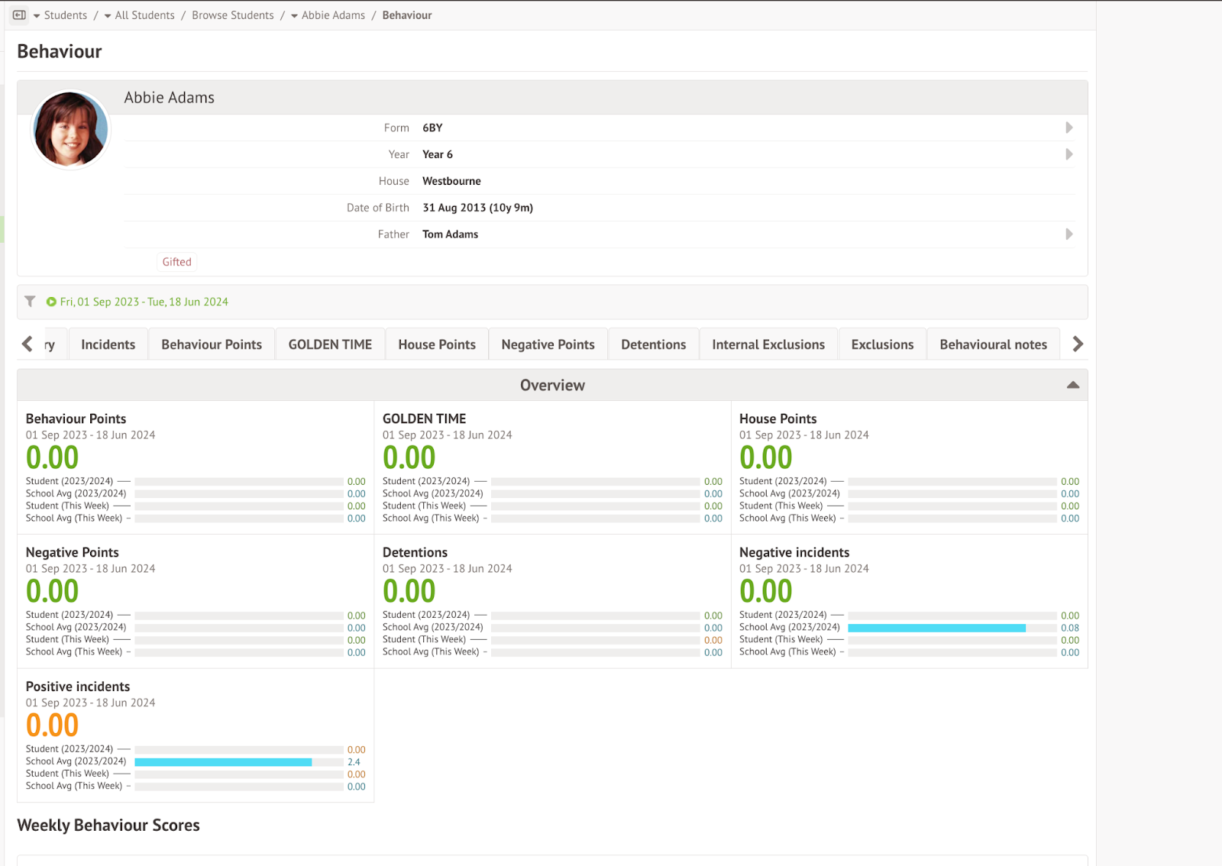This screenshot has height=866, width=1222.
Task: Expand the Abbie Adams breadcrumb dropdown
Action: click(x=294, y=16)
